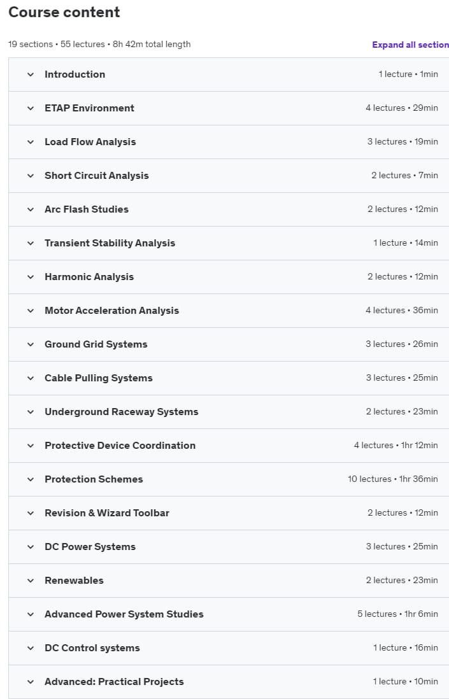Expand Protective Device Coordination chevron
449x699 pixels.
[x=31, y=446]
